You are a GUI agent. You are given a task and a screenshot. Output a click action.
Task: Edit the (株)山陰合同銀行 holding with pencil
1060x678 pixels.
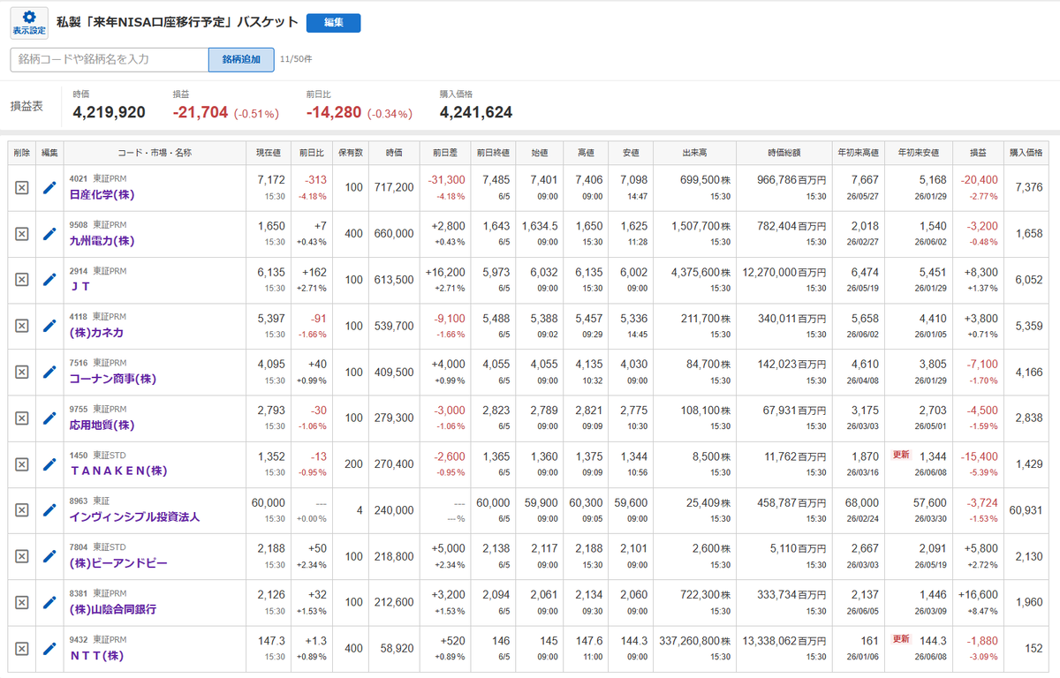[49, 602]
